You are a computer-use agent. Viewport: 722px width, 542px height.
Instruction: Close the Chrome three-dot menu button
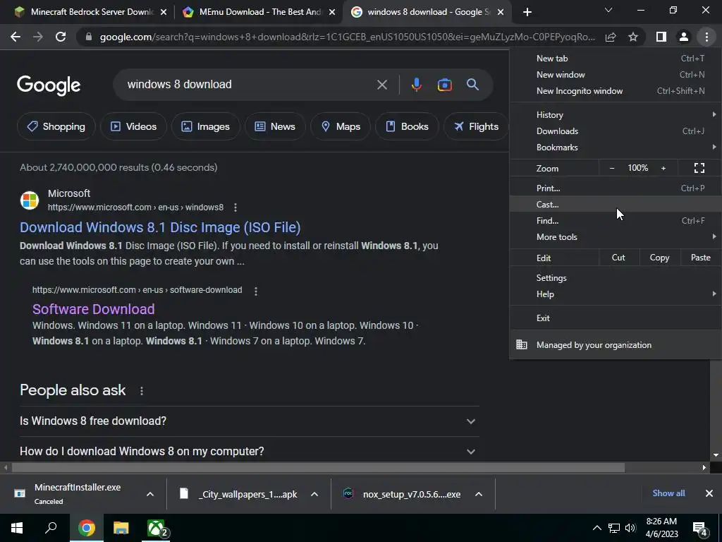pyautogui.click(x=706, y=37)
